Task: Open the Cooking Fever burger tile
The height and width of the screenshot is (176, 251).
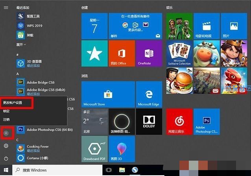Action: click(179, 81)
